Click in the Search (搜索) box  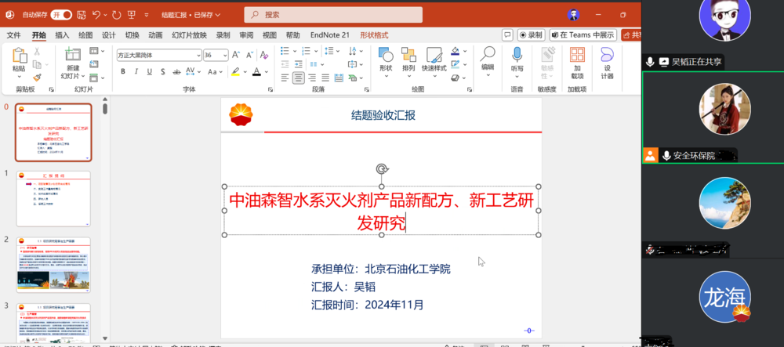333,15
